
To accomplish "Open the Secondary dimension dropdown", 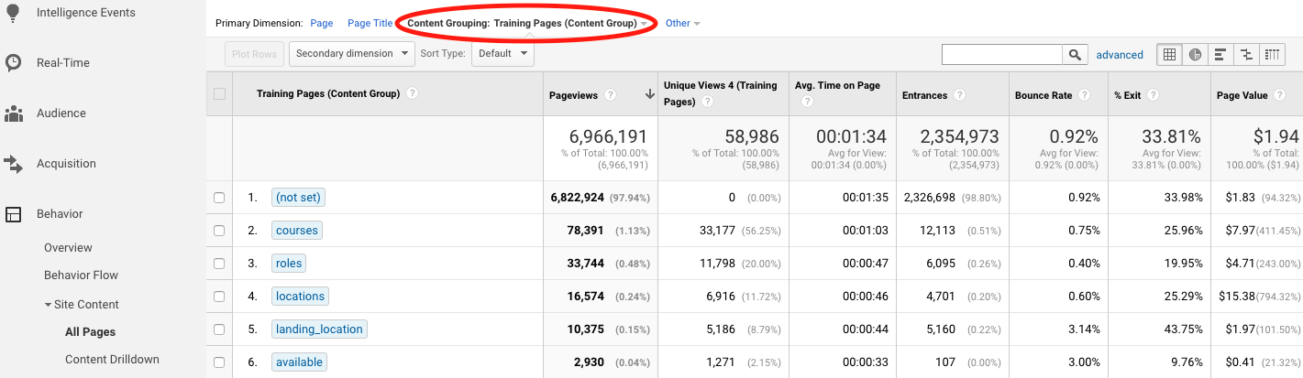I will (353, 54).
